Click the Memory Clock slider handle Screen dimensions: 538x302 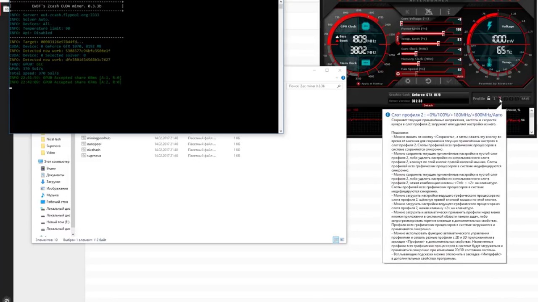click(x=419, y=64)
